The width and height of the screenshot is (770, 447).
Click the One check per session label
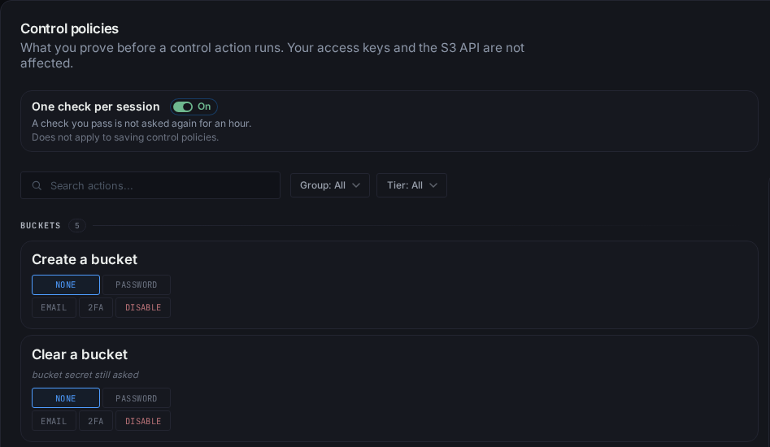96,106
